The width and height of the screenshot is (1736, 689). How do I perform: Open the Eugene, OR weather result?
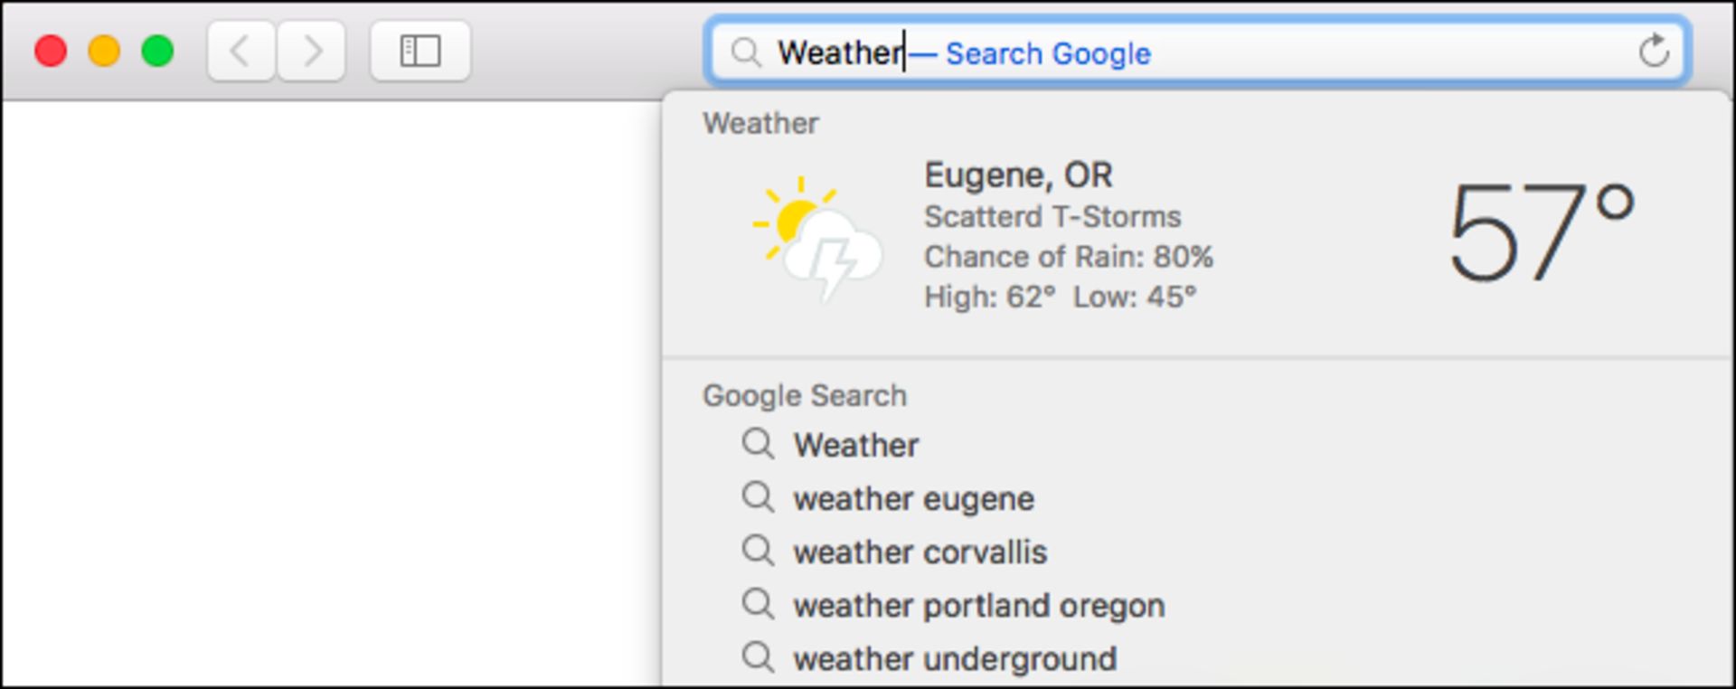[1018, 175]
